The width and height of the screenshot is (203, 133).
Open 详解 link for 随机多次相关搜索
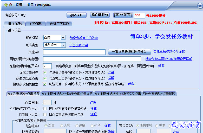point(131,84)
